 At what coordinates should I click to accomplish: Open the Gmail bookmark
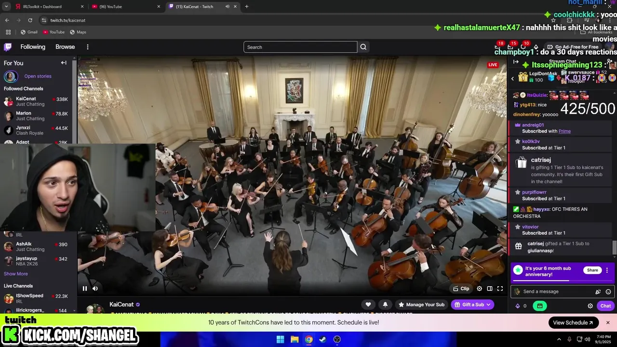pyautogui.click(x=29, y=32)
